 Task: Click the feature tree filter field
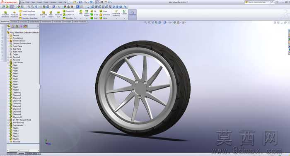[x=23, y=29]
